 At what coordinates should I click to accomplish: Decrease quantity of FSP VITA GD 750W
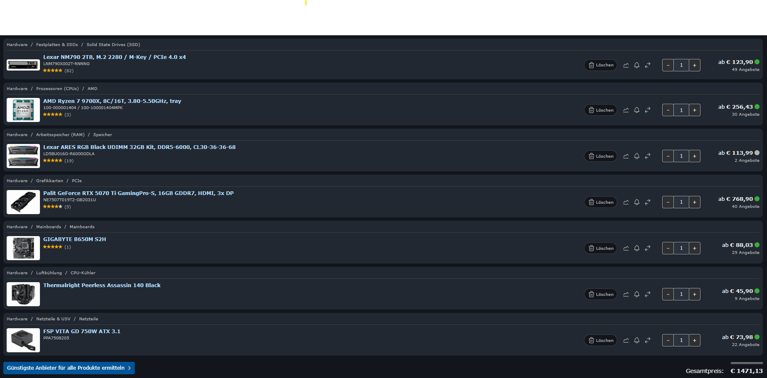(668, 340)
